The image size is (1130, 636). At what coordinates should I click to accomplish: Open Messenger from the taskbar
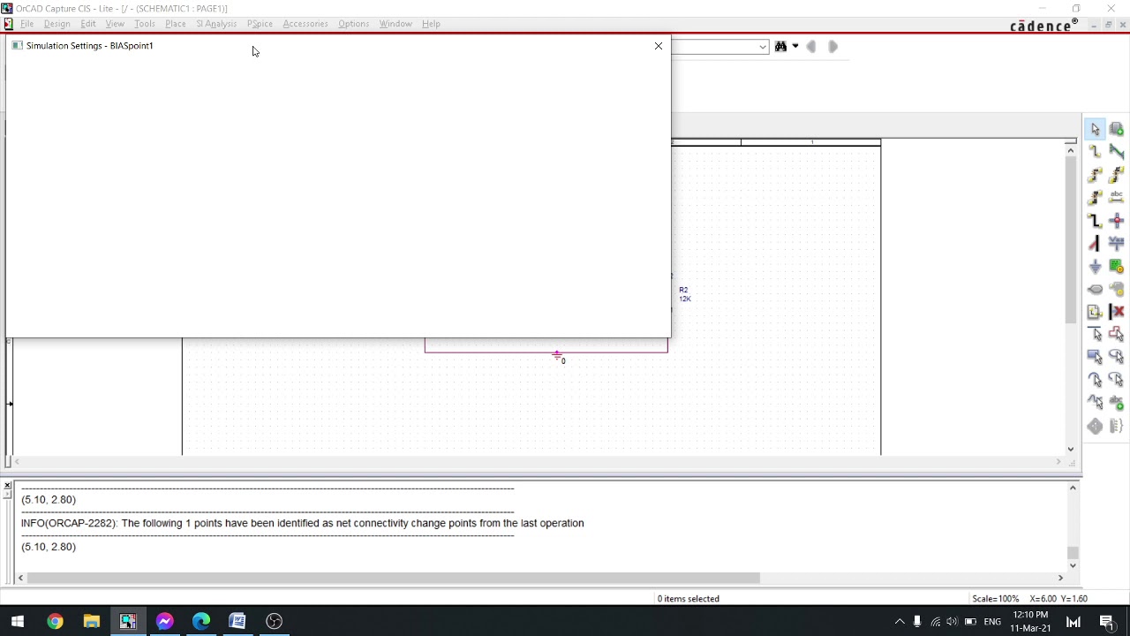click(164, 621)
